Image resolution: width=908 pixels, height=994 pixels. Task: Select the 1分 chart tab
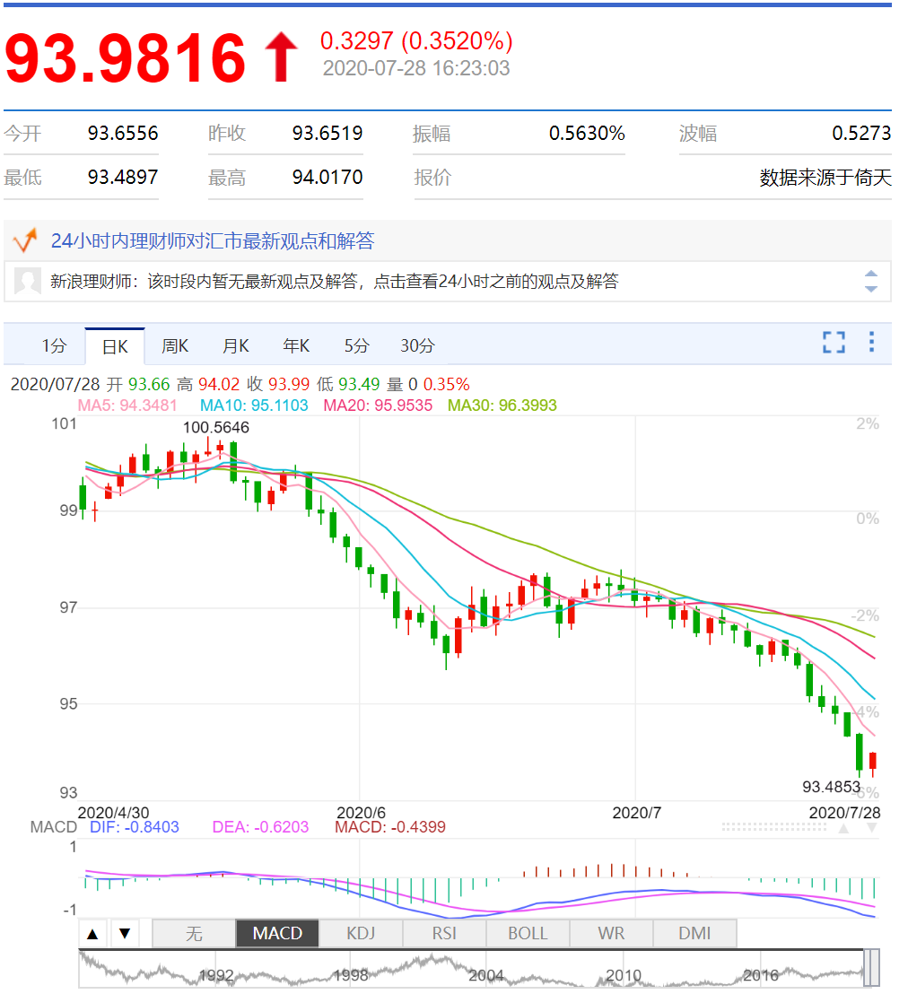click(54, 346)
